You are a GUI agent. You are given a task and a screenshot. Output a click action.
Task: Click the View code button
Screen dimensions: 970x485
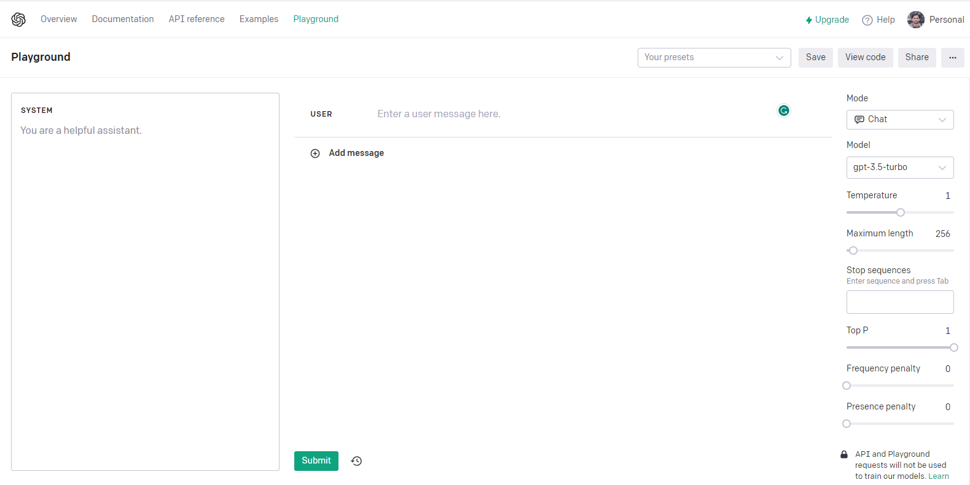pyautogui.click(x=865, y=58)
